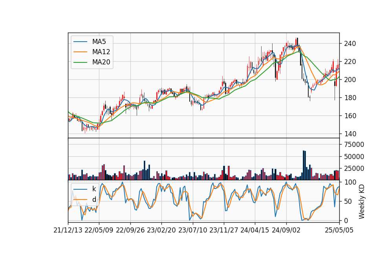Click the Weekly KD axis title

pos(362,202)
